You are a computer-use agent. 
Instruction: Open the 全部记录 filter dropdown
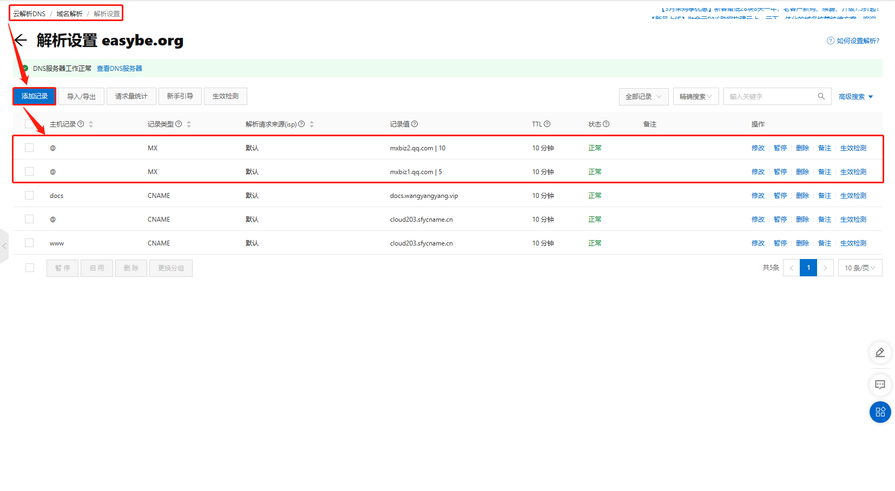643,96
